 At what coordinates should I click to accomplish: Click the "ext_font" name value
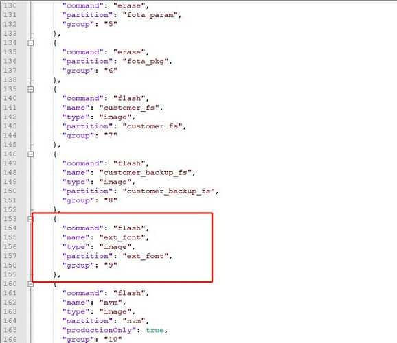coord(122,237)
